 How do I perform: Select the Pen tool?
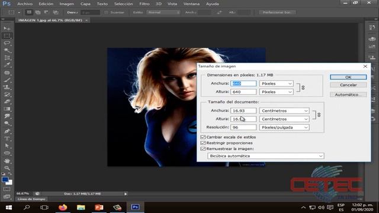tap(7, 131)
